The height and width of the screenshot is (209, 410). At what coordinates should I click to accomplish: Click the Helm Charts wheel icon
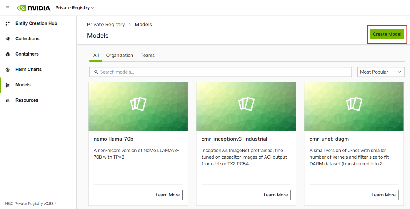click(x=8, y=70)
